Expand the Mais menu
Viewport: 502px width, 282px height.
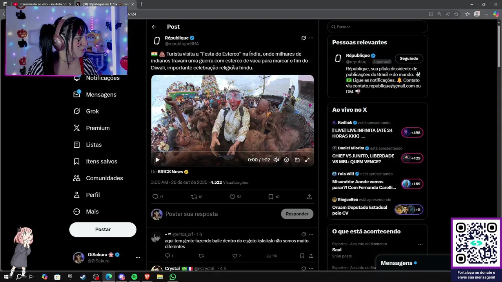[86, 211]
